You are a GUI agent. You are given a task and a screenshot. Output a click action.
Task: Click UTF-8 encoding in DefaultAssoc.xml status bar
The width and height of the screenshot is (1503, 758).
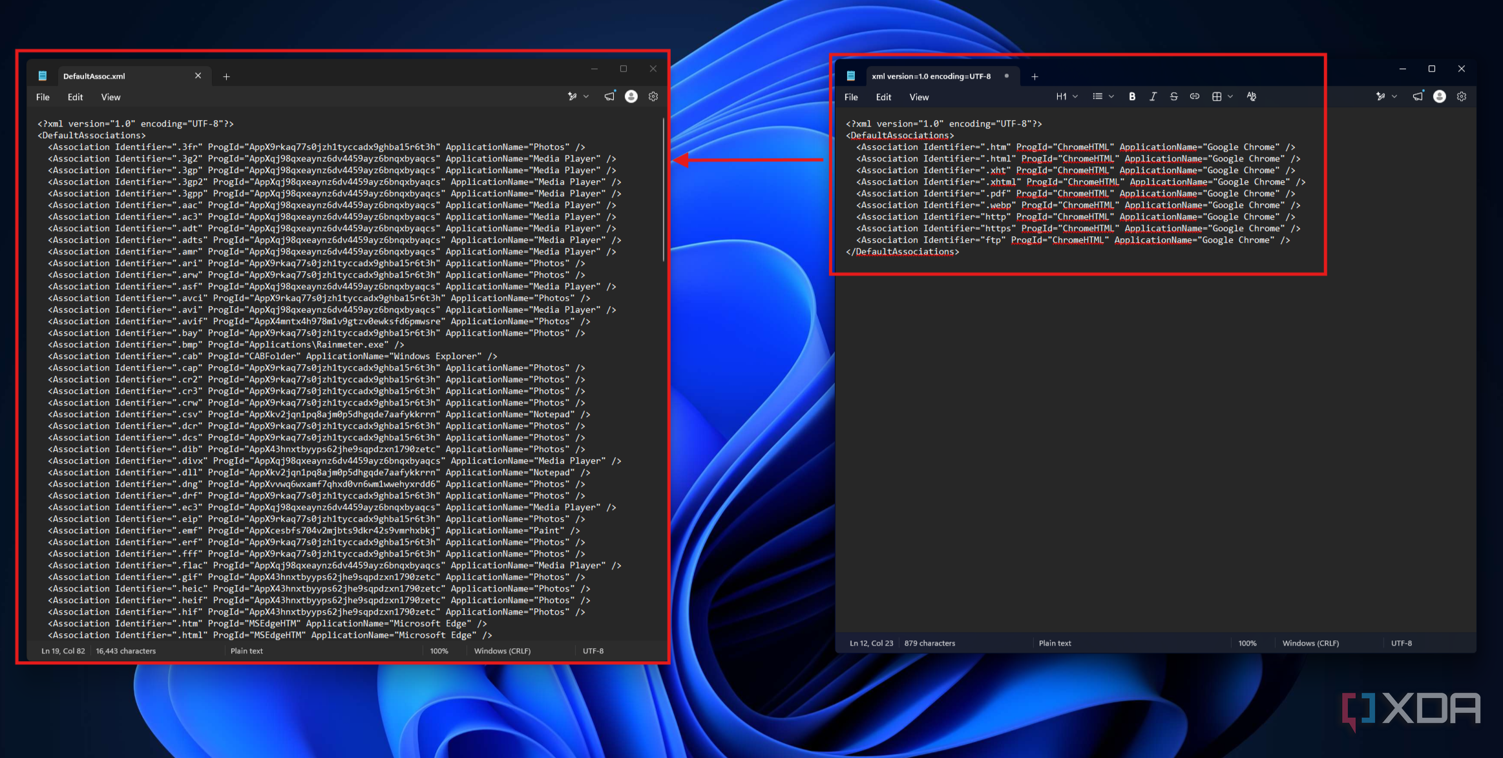point(593,651)
